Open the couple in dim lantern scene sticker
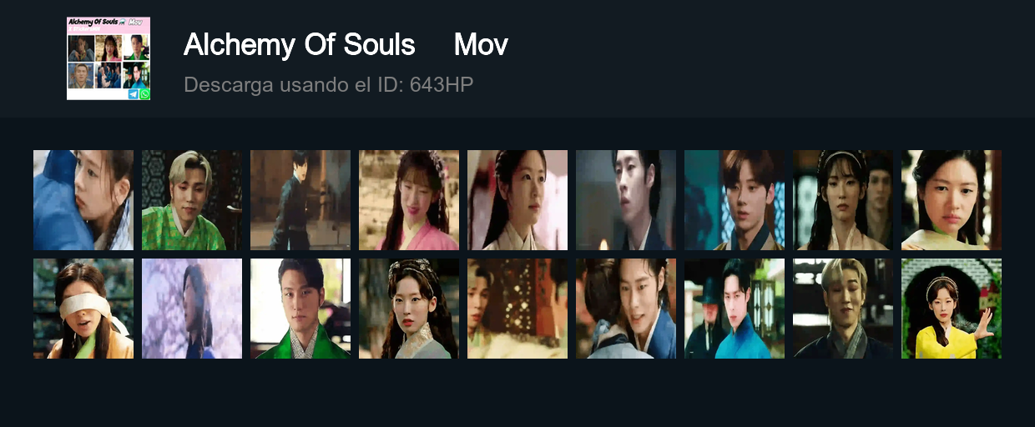The width and height of the screenshot is (1035, 427). coord(517,309)
